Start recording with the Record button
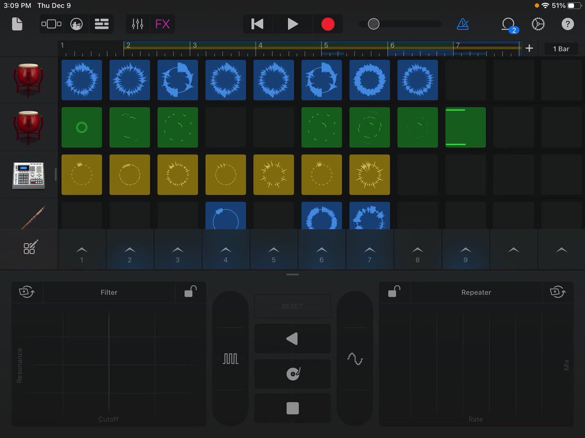The image size is (585, 438). click(x=328, y=24)
